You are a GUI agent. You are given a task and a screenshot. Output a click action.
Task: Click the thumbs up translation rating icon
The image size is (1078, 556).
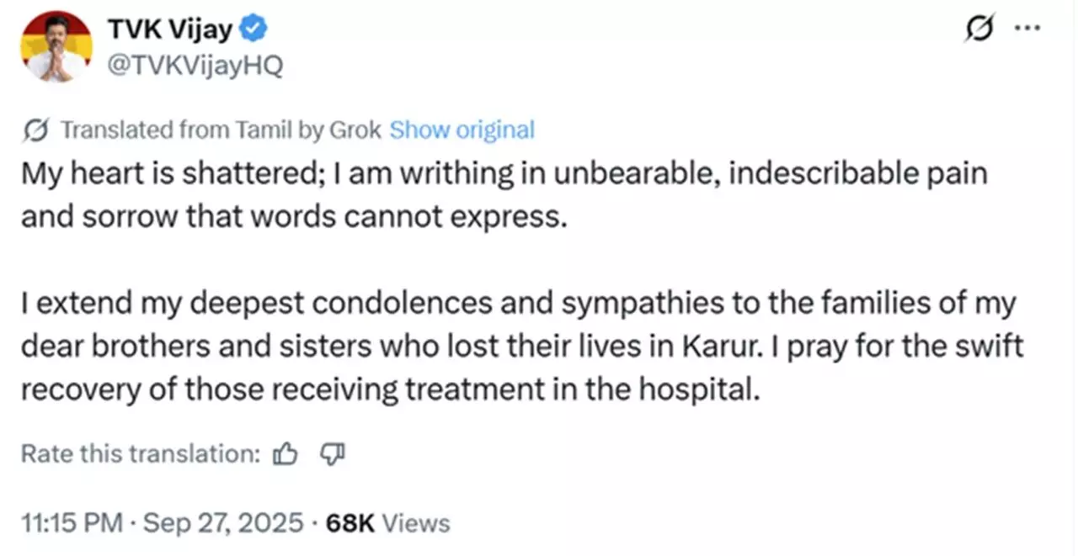(x=286, y=454)
